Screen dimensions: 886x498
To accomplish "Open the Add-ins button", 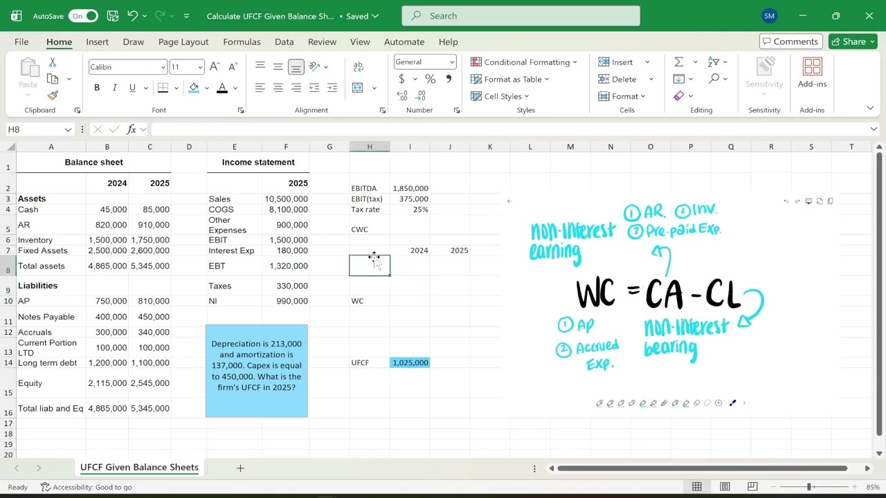I will point(812,73).
